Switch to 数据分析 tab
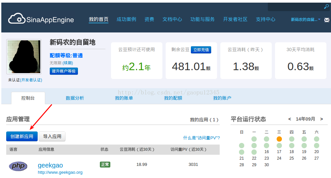This screenshot has width=331, height=178. click(75, 98)
